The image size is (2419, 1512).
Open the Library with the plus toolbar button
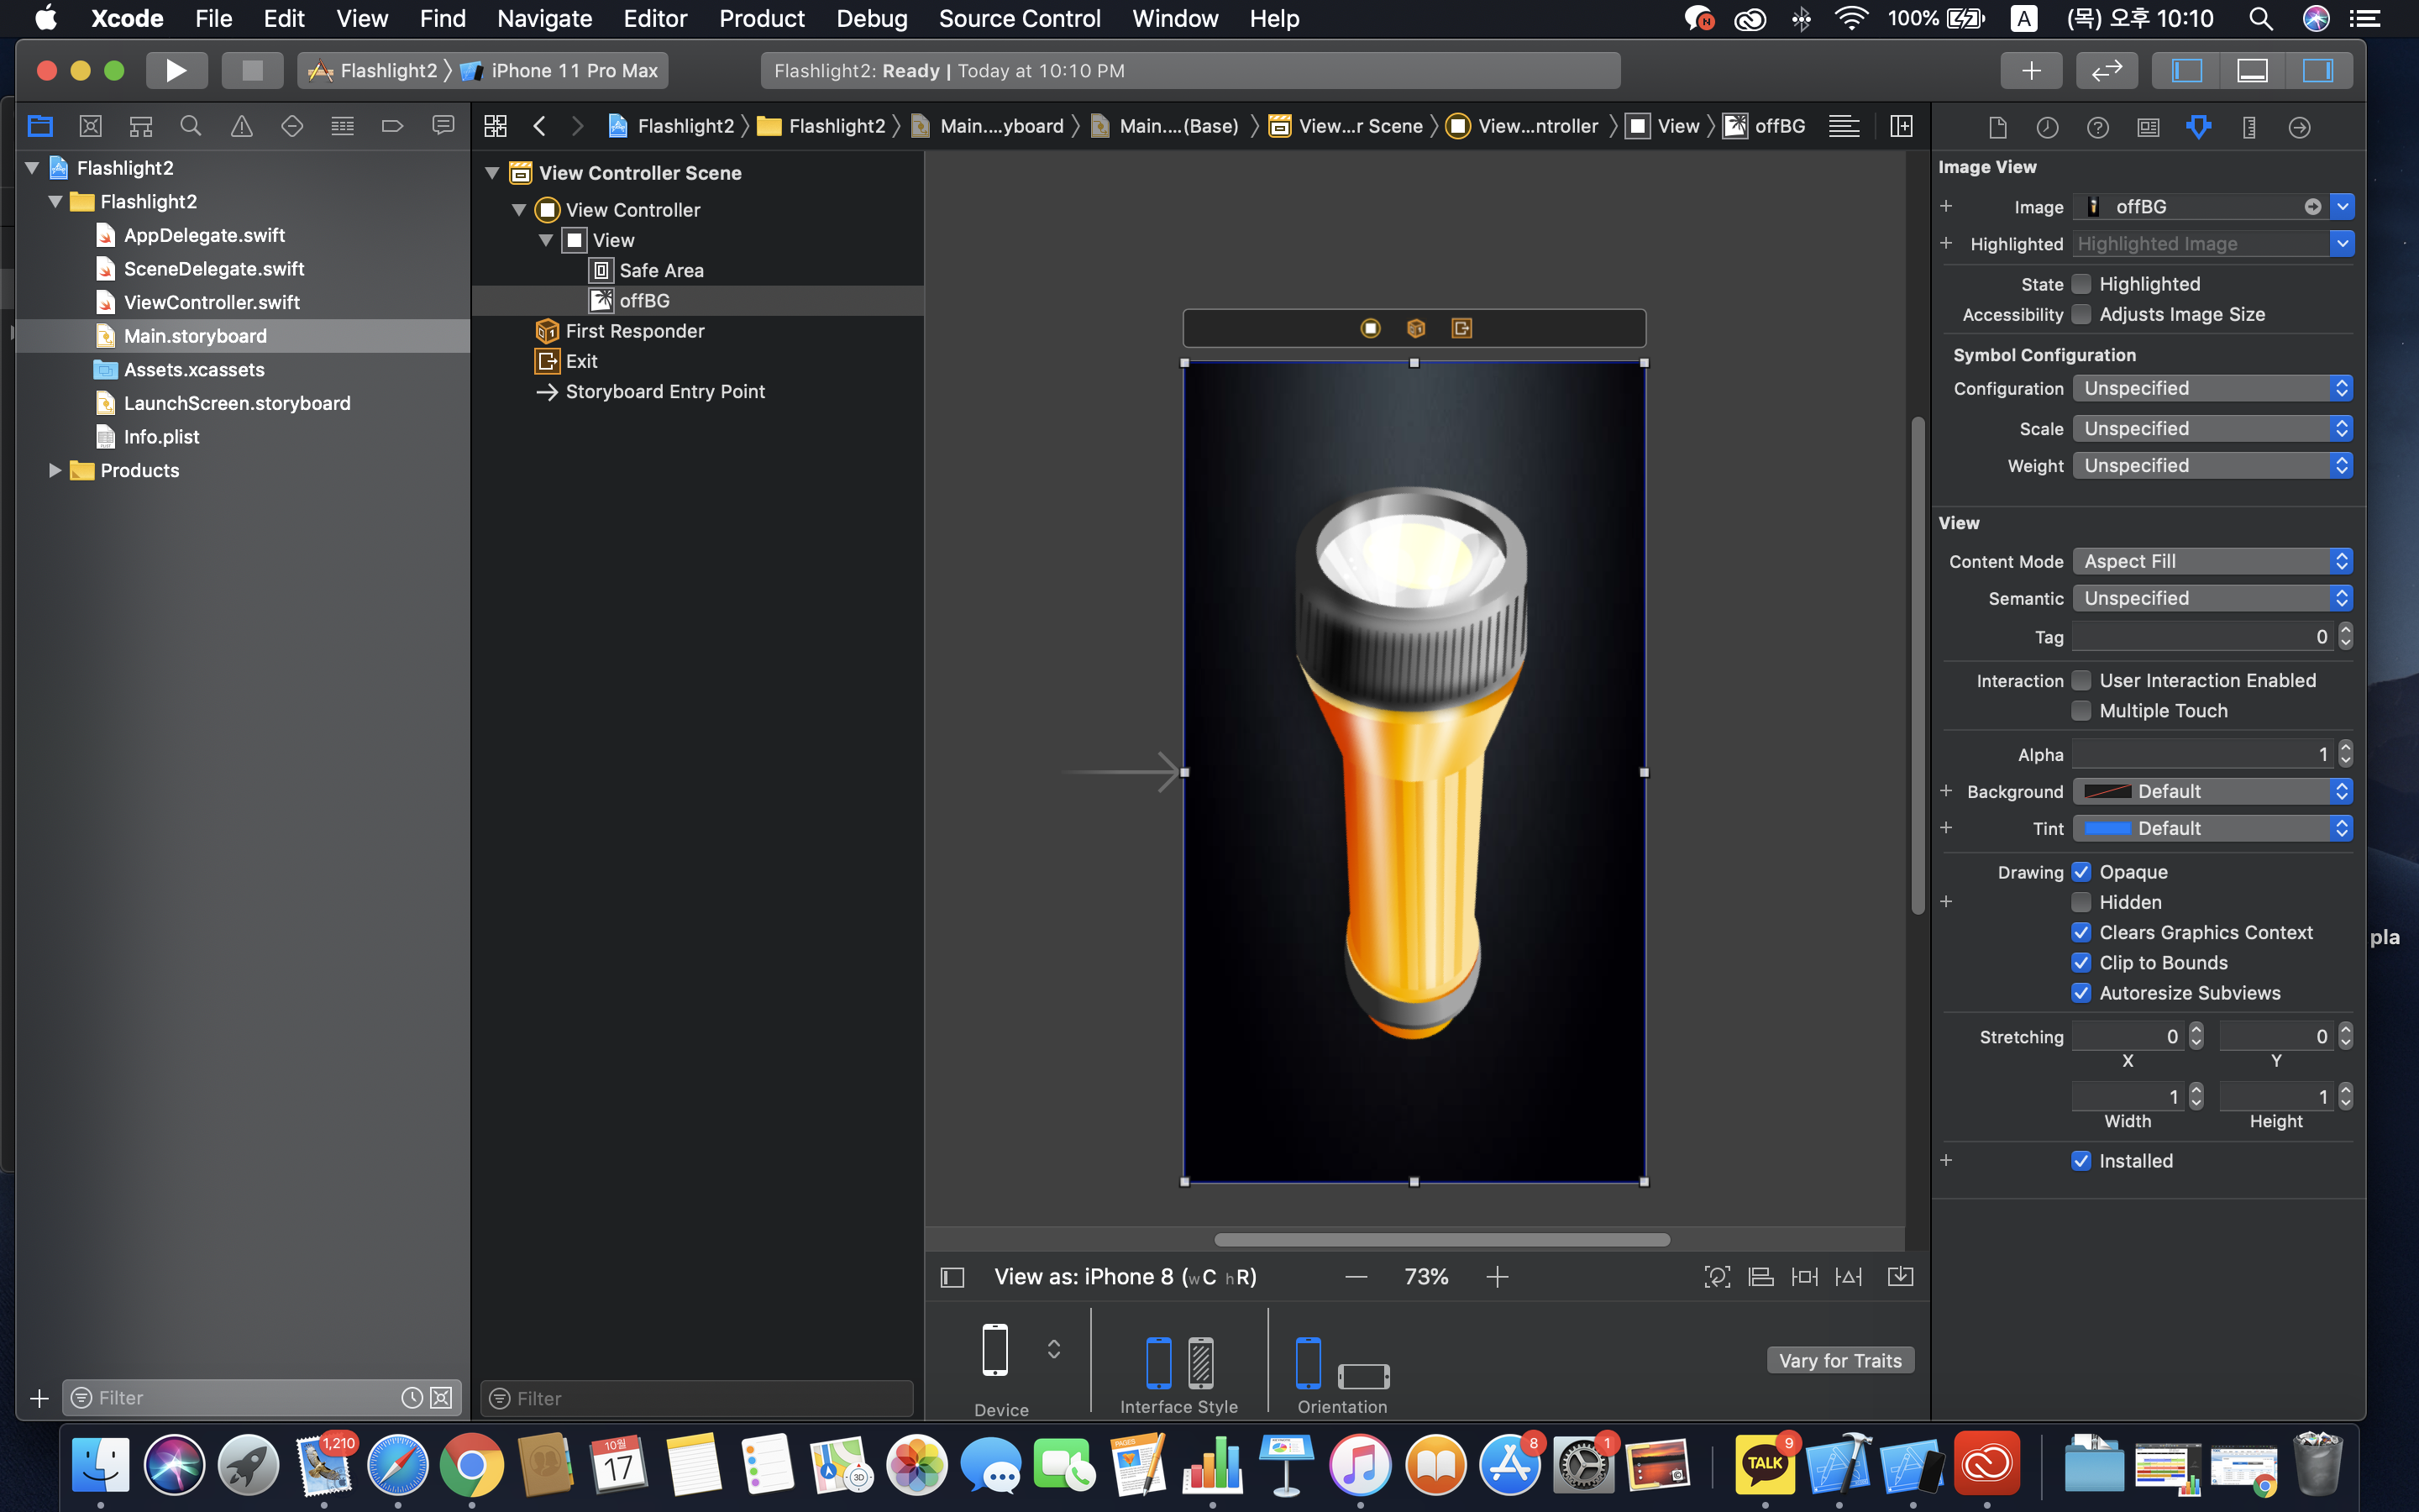click(x=2030, y=70)
